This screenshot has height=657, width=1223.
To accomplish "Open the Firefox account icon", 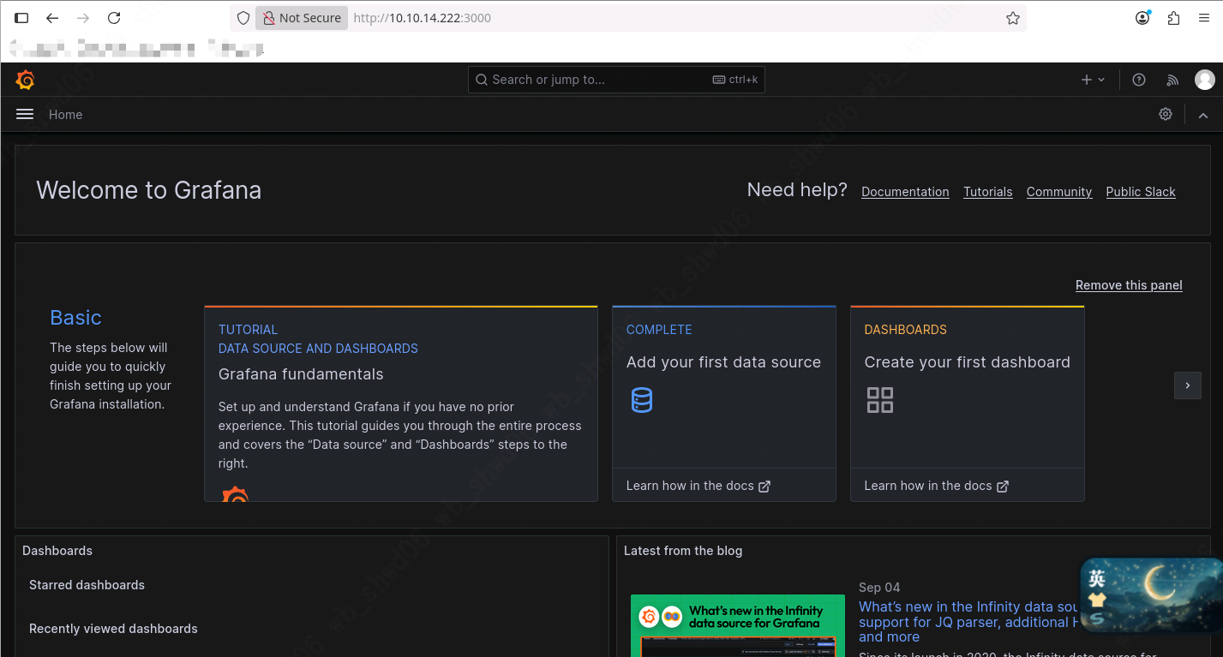I will tap(1142, 18).
